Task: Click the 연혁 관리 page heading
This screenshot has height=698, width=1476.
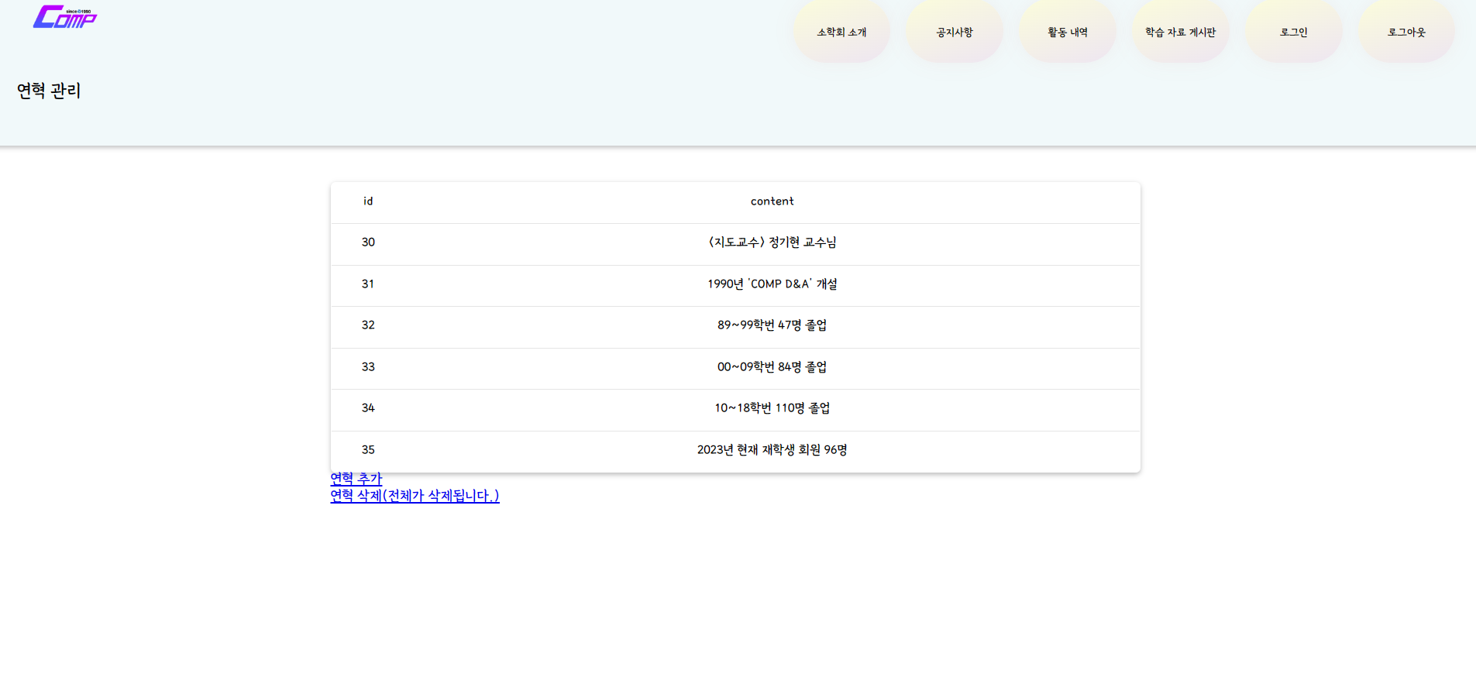Action: 49,91
